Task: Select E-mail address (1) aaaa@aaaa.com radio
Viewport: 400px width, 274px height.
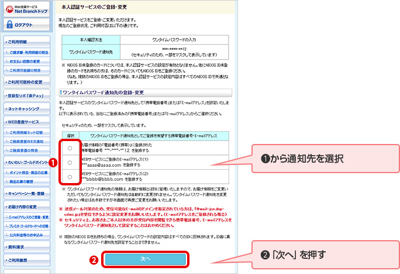Action: point(70,163)
